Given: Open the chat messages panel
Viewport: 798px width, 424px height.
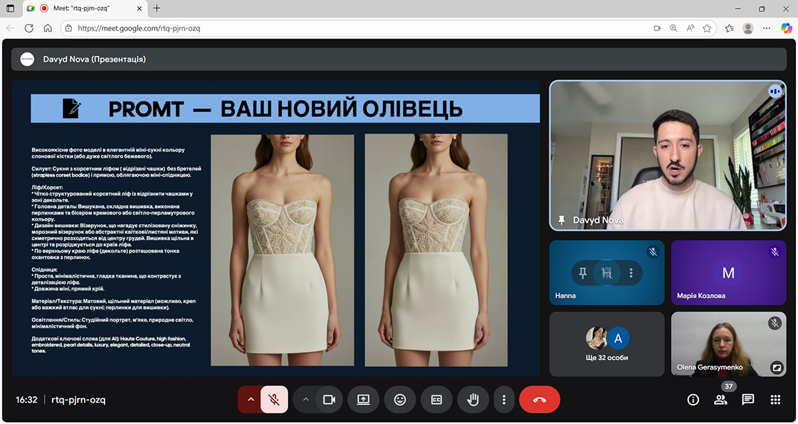Looking at the screenshot, I should pos(748,399).
